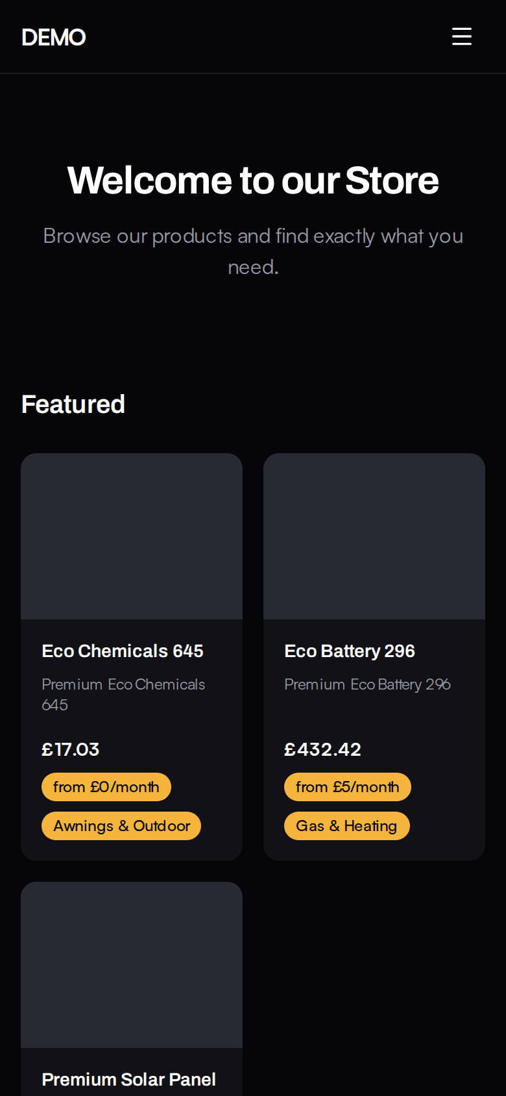Click the Premium Solar Panel title

pyautogui.click(x=128, y=1079)
